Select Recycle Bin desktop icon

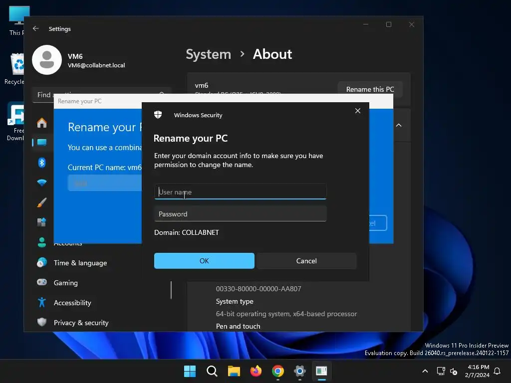(x=15, y=69)
